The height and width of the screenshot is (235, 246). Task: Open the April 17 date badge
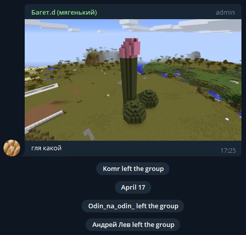133,187
